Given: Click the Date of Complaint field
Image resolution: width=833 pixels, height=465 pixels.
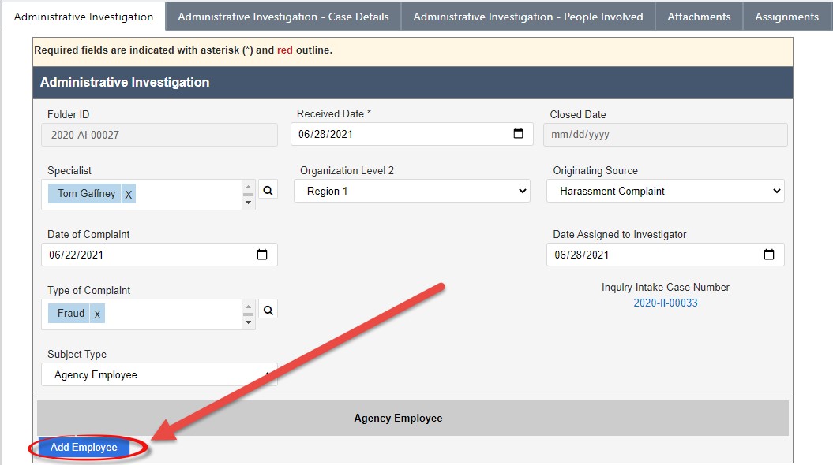Looking at the screenshot, I should (x=159, y=255).
